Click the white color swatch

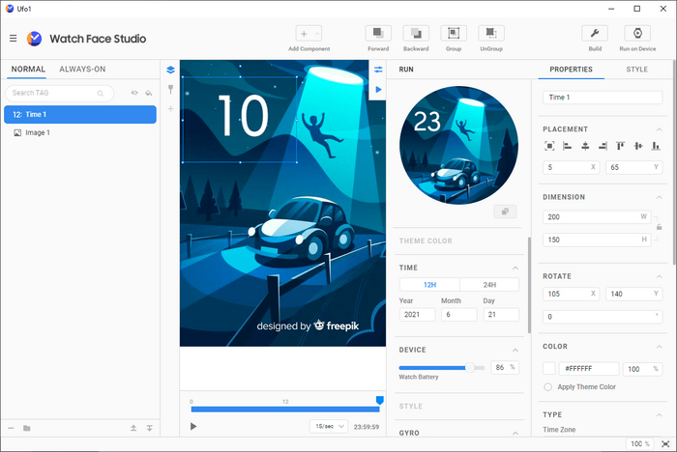(x=549, y=368)
